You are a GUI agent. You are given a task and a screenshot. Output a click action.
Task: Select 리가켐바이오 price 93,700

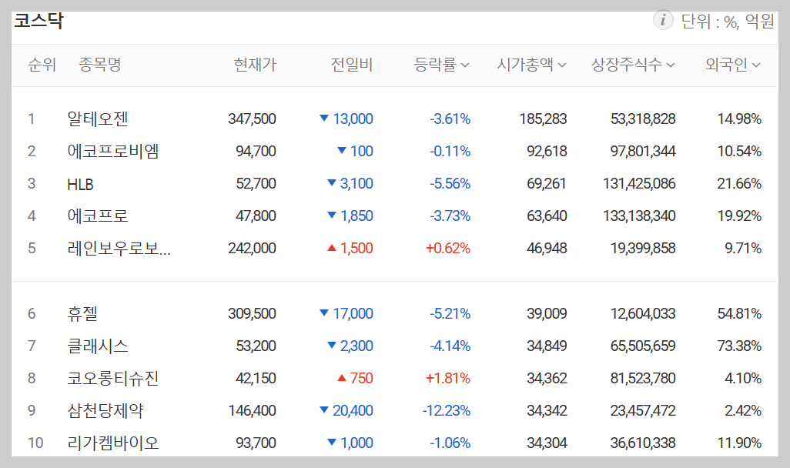256,443
